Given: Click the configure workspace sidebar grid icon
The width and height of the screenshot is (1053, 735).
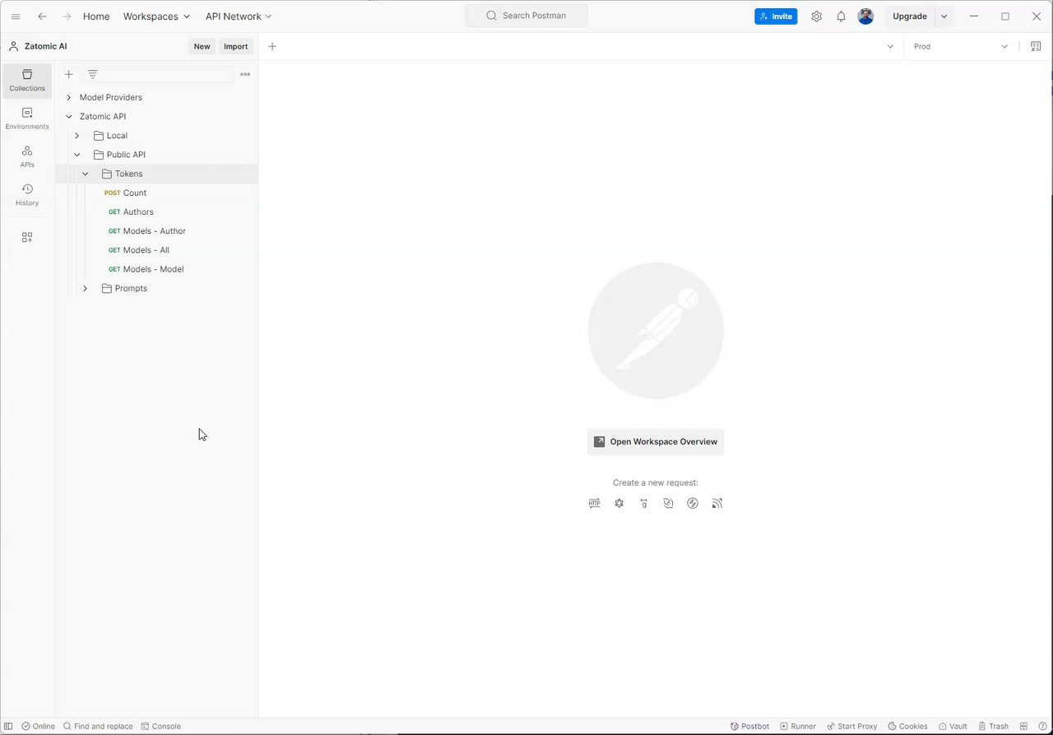Looking at the screenshot, I should coord(27,237).
